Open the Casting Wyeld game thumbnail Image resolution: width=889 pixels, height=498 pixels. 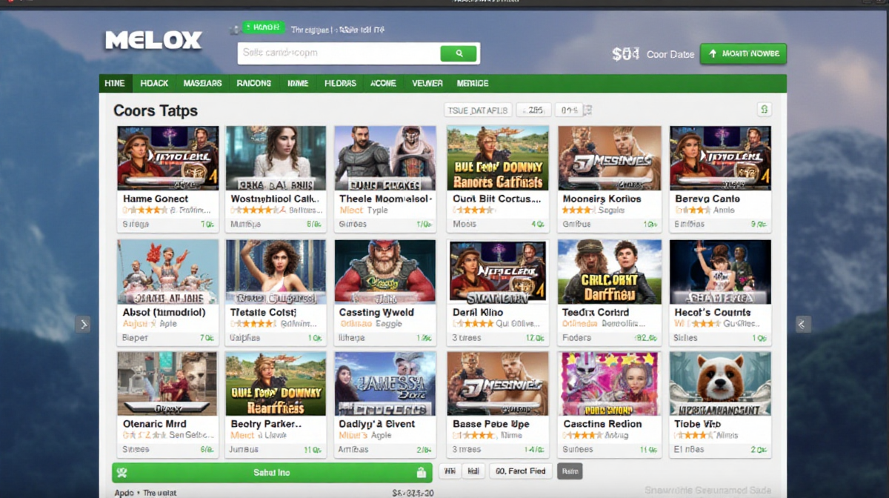pos(384,271)
